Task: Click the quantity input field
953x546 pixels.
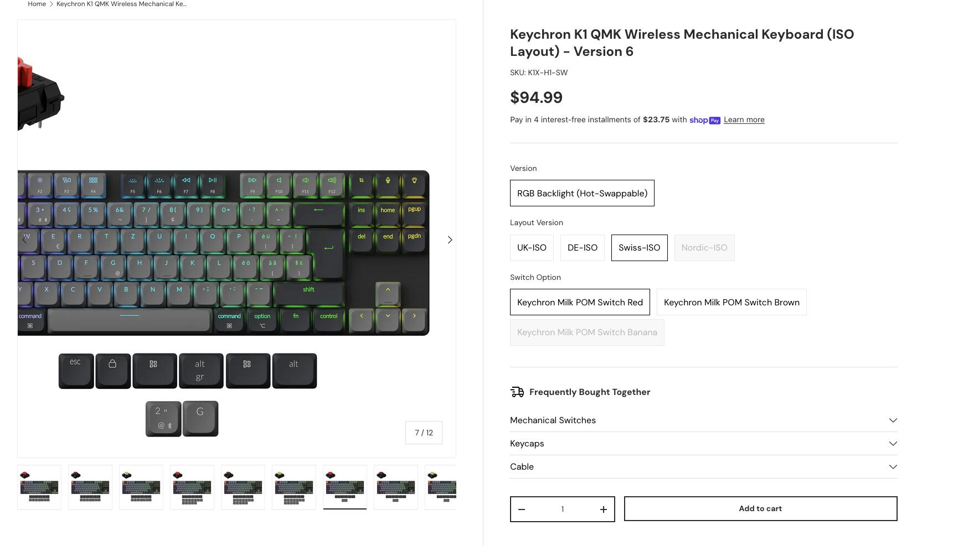Action: (562, 509)
